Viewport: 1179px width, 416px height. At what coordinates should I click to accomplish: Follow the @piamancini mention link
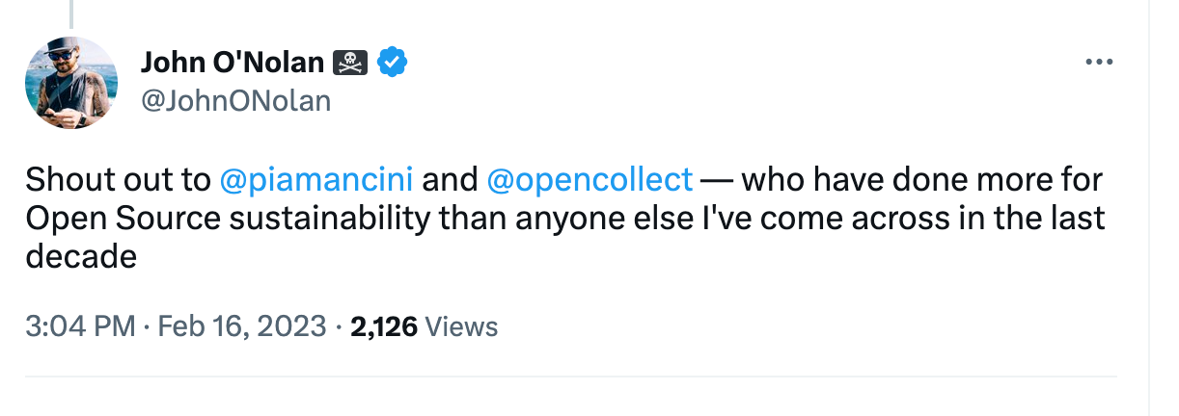click(x=316, y=180)
